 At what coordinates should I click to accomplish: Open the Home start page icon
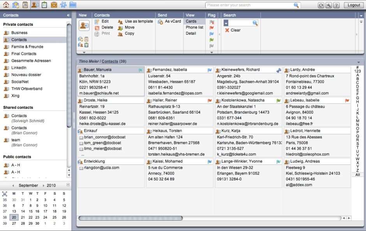pos(6,5)
